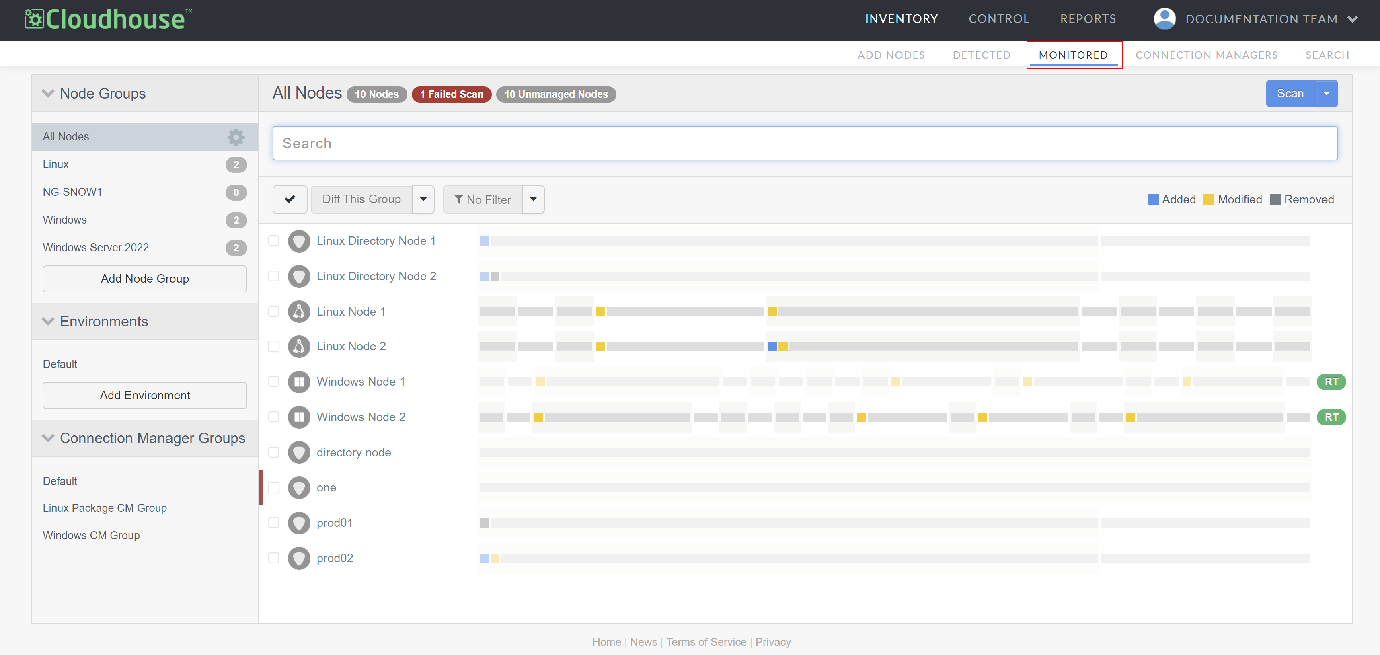Tick the Linux Node 2 checkbox

coord(274,347)
